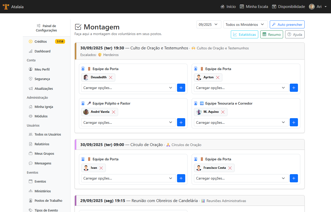Open Carregar opções dropdown under Deusdedth
331x212 pixels.
[128, 88]
